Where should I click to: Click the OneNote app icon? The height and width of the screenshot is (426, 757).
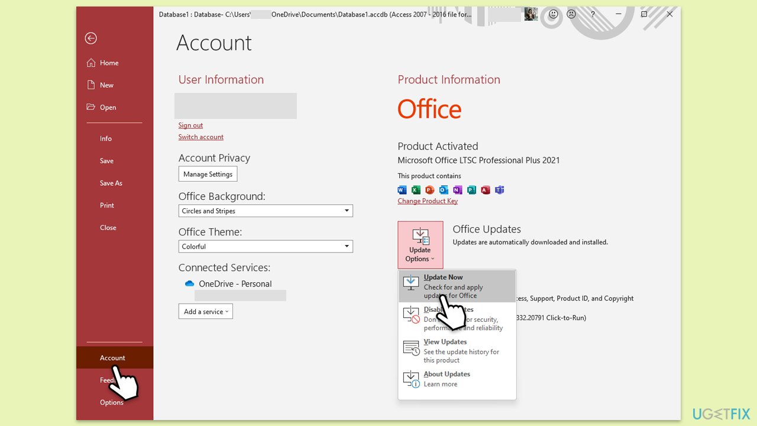458,190
